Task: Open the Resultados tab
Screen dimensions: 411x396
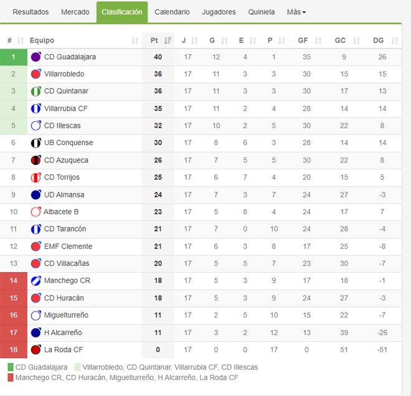Action: click(31, 12)
